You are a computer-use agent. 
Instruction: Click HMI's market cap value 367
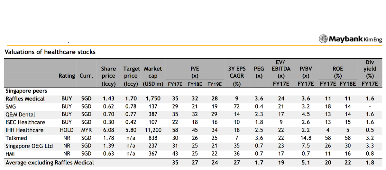point(153,154)
